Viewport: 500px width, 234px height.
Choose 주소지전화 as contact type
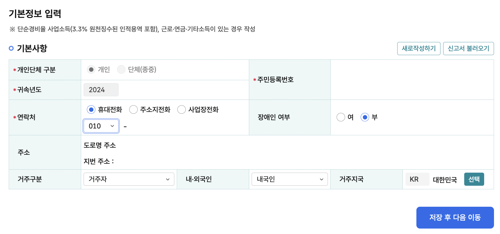pos(134,110)
